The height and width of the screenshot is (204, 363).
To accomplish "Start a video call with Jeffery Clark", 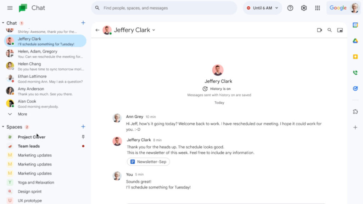I will click(319, 30).
